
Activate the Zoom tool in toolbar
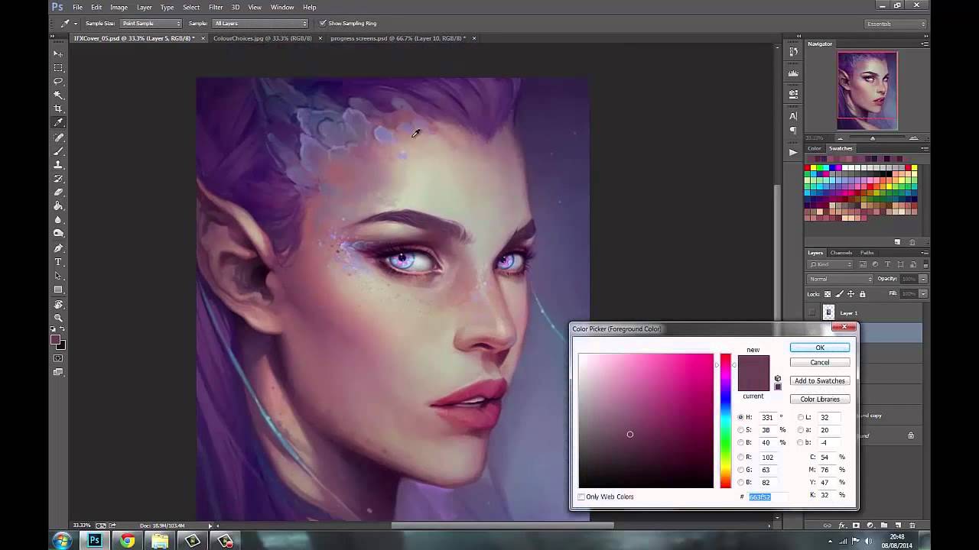(58, 318)
